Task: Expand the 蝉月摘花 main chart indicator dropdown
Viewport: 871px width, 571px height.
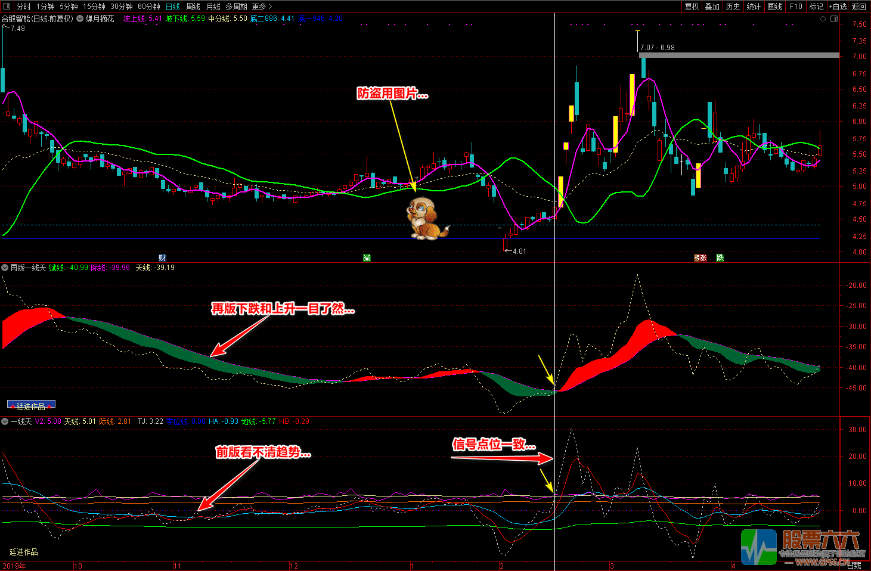Action: point(80,18)
